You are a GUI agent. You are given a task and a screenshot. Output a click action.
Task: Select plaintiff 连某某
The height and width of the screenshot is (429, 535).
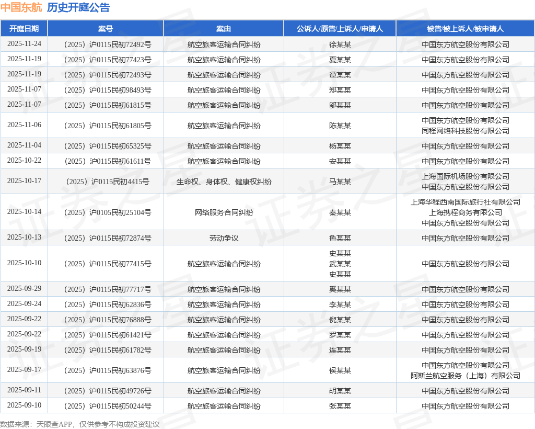[x=340, y=350]
